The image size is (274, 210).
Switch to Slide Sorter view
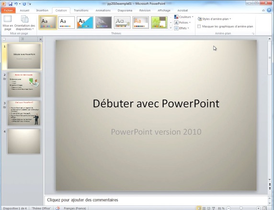click(x=204, y=208)
